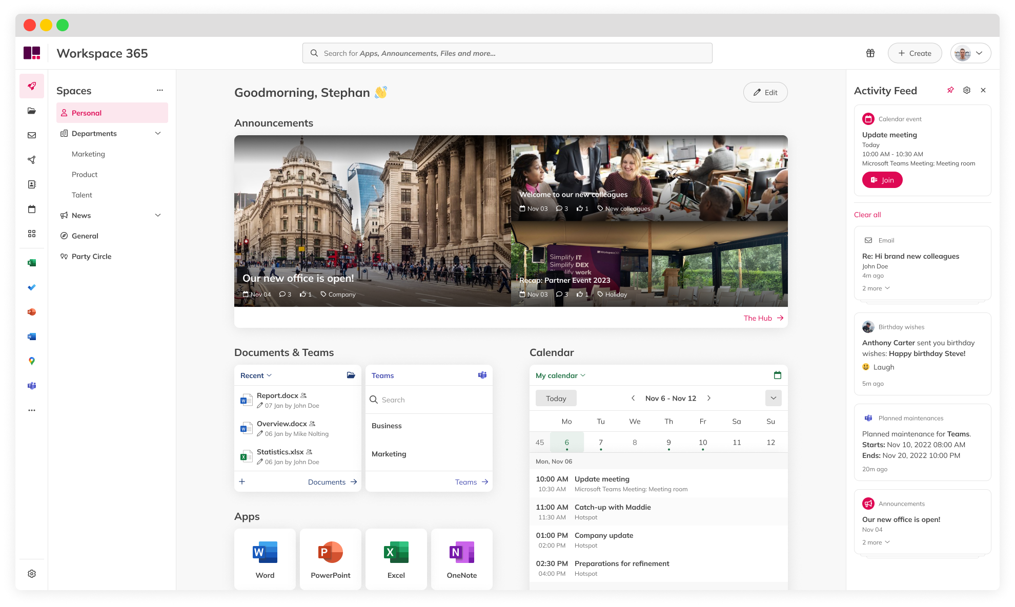The height and width of the screenshot is (607, 1015).
Task: Show more sidebar shortcuts ellipsis
Action: [x=32, y=410]
